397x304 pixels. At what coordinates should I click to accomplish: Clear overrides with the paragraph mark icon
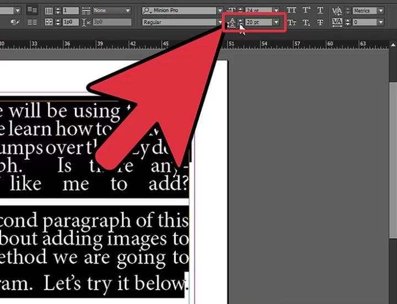click(x=15, y=22)
